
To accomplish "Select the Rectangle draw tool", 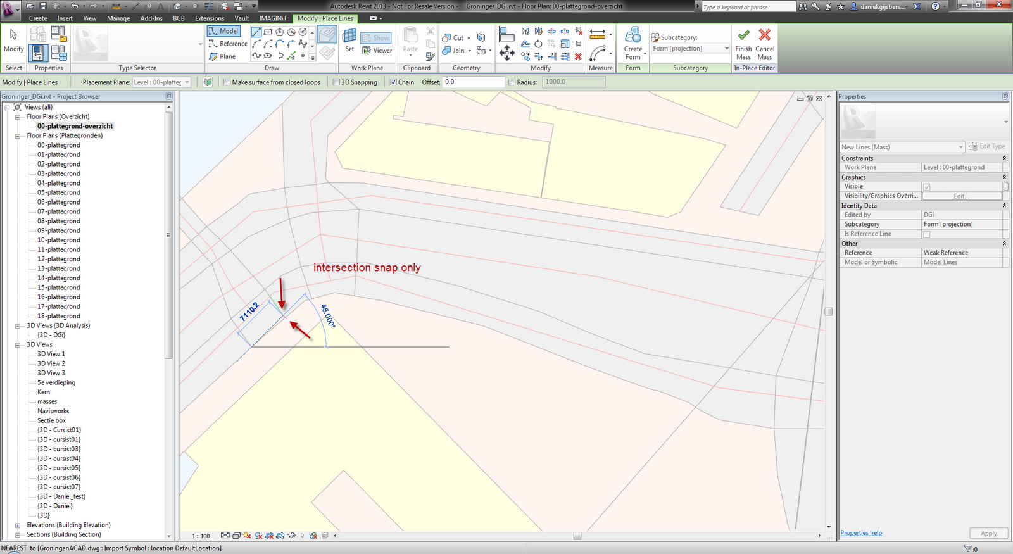I will [x=268, y=32].
